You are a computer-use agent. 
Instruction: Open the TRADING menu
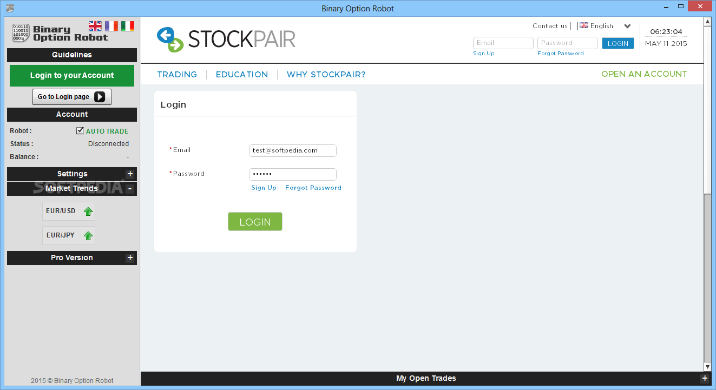coord(177,75)
